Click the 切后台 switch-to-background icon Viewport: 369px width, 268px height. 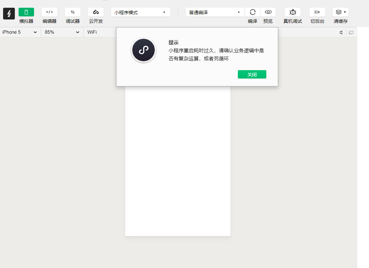(317, 12)
